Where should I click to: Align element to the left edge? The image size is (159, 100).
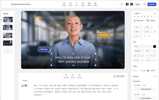tap(135, 17)
